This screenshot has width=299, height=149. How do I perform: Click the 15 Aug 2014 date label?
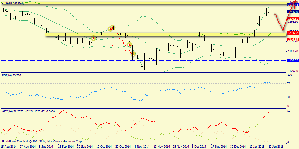tap(8, 147)
